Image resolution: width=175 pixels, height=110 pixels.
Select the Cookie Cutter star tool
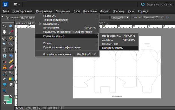pyautogui.click(x=4, y=56)
